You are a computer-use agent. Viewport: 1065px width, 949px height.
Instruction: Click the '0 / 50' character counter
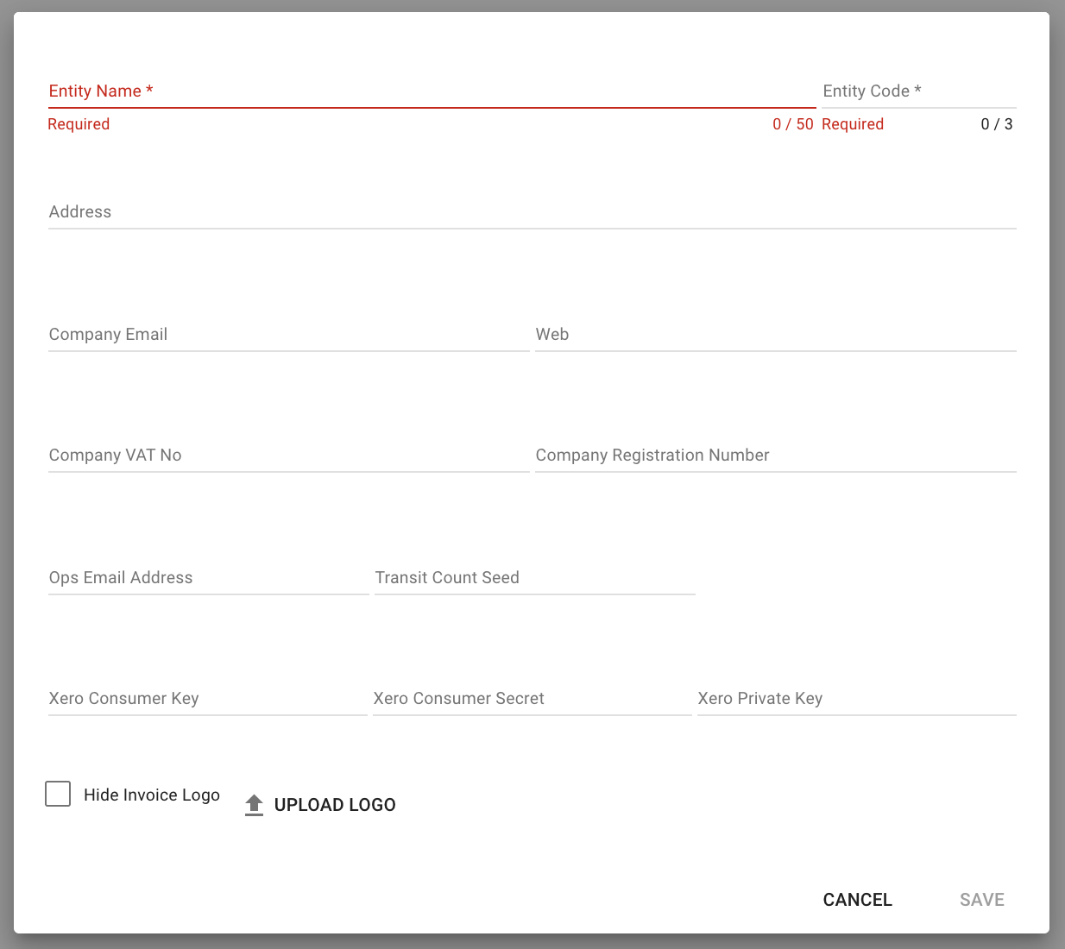793,124
